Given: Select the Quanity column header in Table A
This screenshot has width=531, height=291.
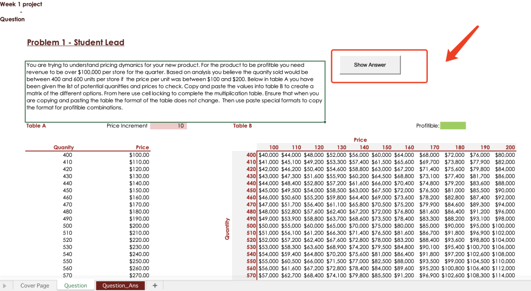Looking at the screenshot, I should coord(64,147).
